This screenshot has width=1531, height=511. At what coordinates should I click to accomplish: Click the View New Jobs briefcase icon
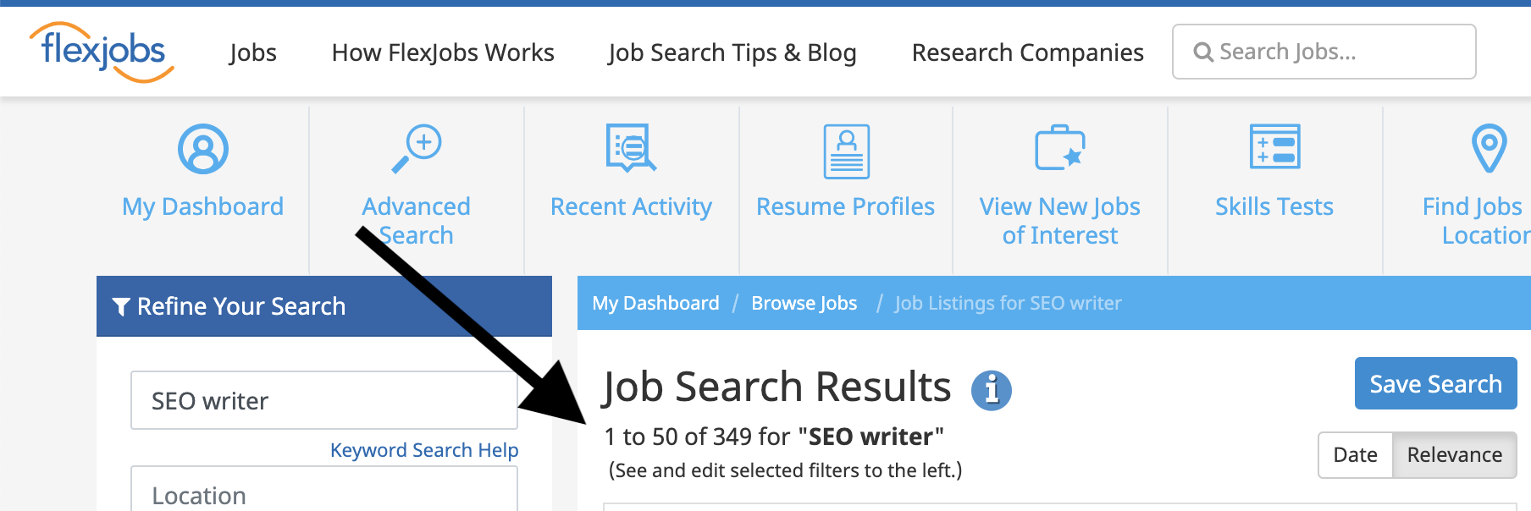coord(1060,148)
